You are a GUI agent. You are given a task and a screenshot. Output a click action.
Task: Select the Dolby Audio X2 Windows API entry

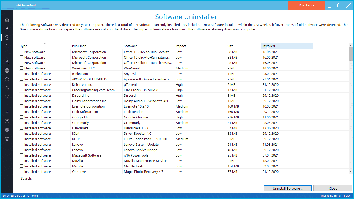(x=148, y=101)
